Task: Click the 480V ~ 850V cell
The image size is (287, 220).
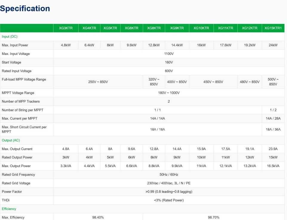Action: point(250,82)
